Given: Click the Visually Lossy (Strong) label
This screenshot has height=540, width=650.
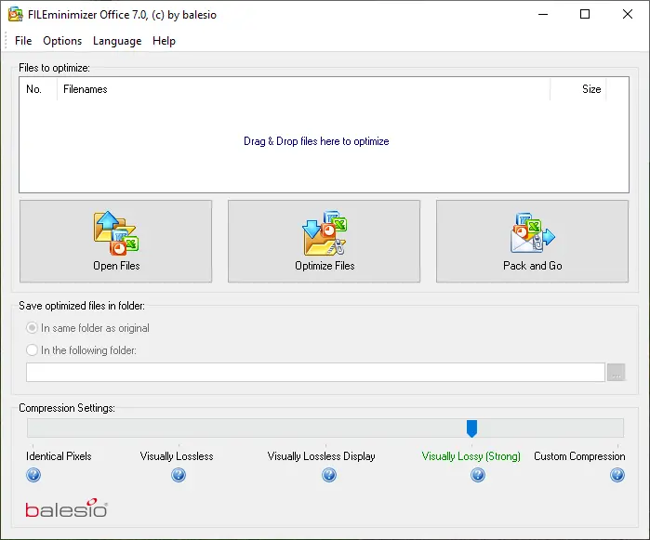Looking at the screenshot, I should [x=471, y=456].
